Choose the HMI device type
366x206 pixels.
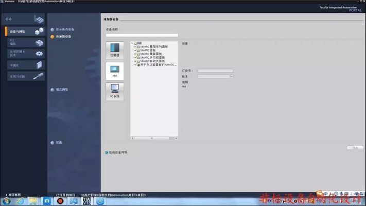click(x=115, y=71)
